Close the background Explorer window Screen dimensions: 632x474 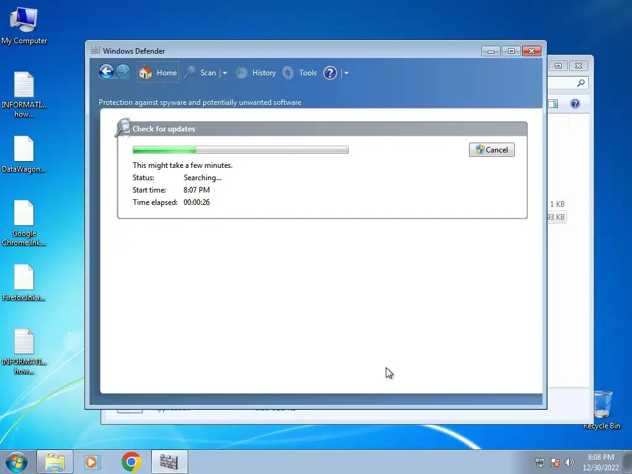[579, 65]
